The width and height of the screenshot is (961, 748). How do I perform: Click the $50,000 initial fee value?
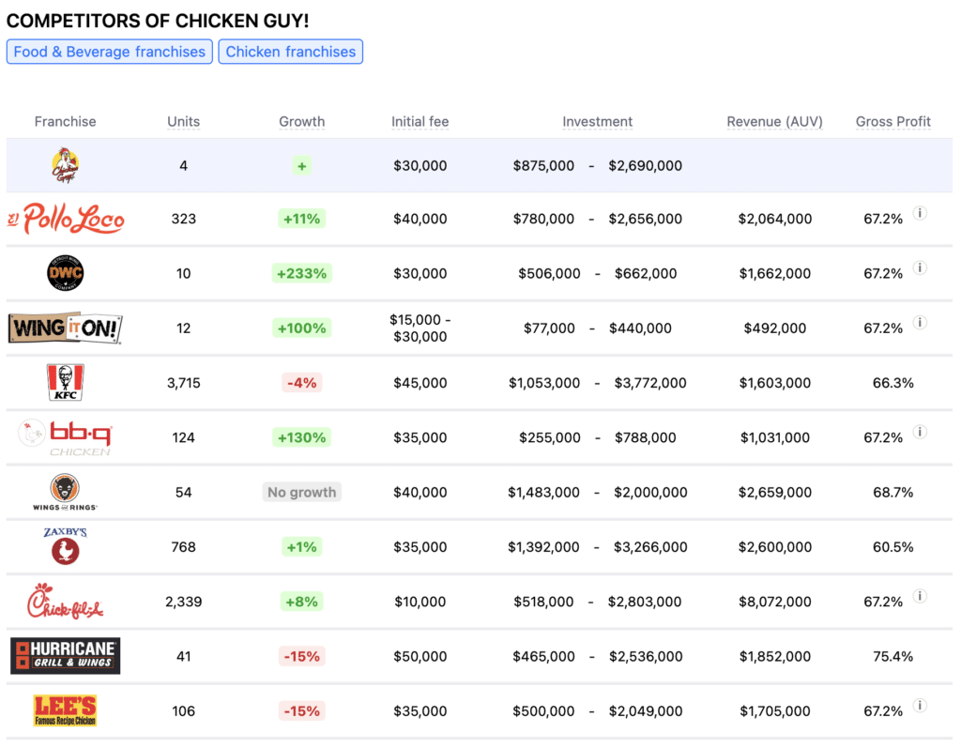(419, 657)
